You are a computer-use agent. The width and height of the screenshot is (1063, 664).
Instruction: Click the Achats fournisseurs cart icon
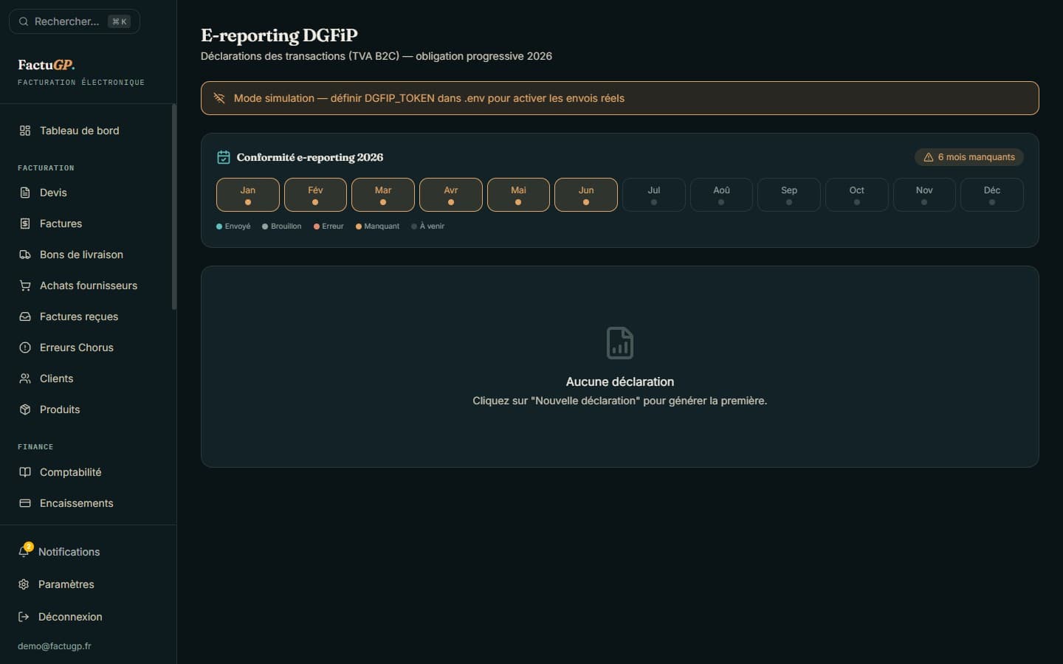(x=25, y=286)
